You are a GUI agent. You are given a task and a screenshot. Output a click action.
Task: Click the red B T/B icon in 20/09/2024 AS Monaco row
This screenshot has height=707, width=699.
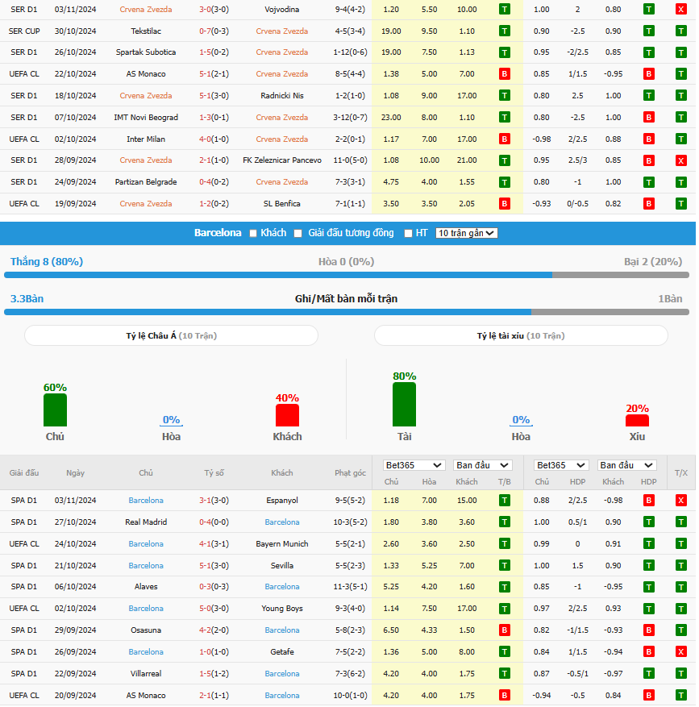[x=504, y=695]
